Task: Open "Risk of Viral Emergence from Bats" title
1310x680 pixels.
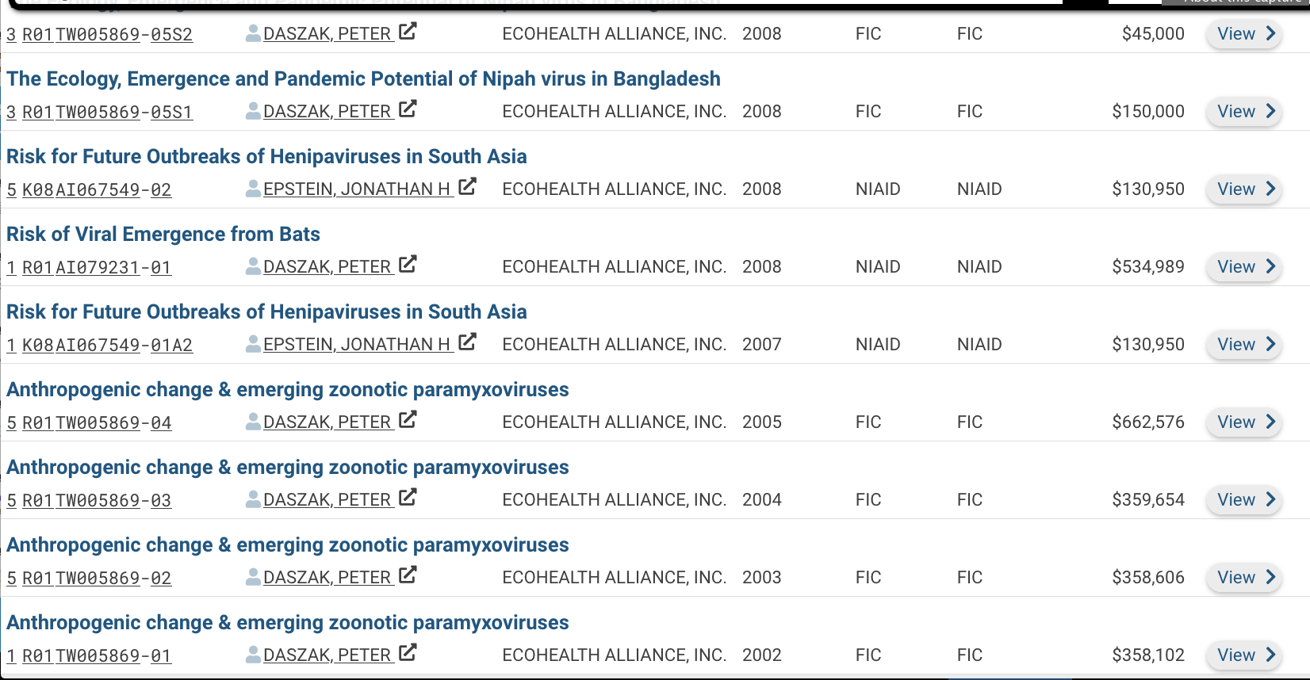Action: 163,235
